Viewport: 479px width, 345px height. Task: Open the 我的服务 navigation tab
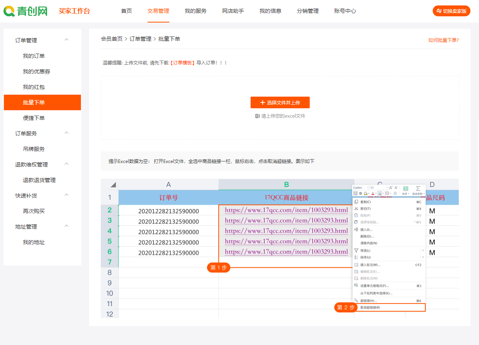(196, 11)
